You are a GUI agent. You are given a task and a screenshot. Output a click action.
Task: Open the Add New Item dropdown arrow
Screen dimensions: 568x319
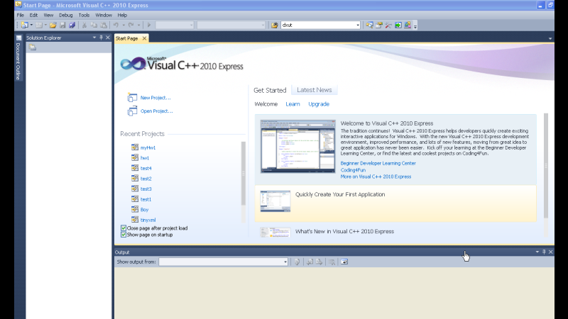[45, 25]
